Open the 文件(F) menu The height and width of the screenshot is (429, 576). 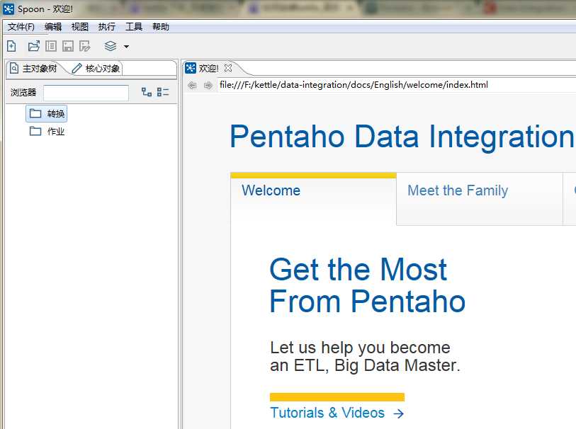tap(21, 27)
